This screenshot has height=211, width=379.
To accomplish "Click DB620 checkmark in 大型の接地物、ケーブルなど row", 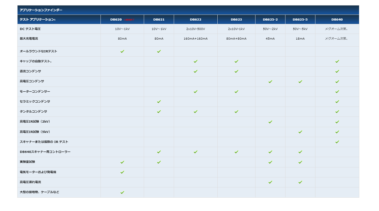I will [122, 192].
